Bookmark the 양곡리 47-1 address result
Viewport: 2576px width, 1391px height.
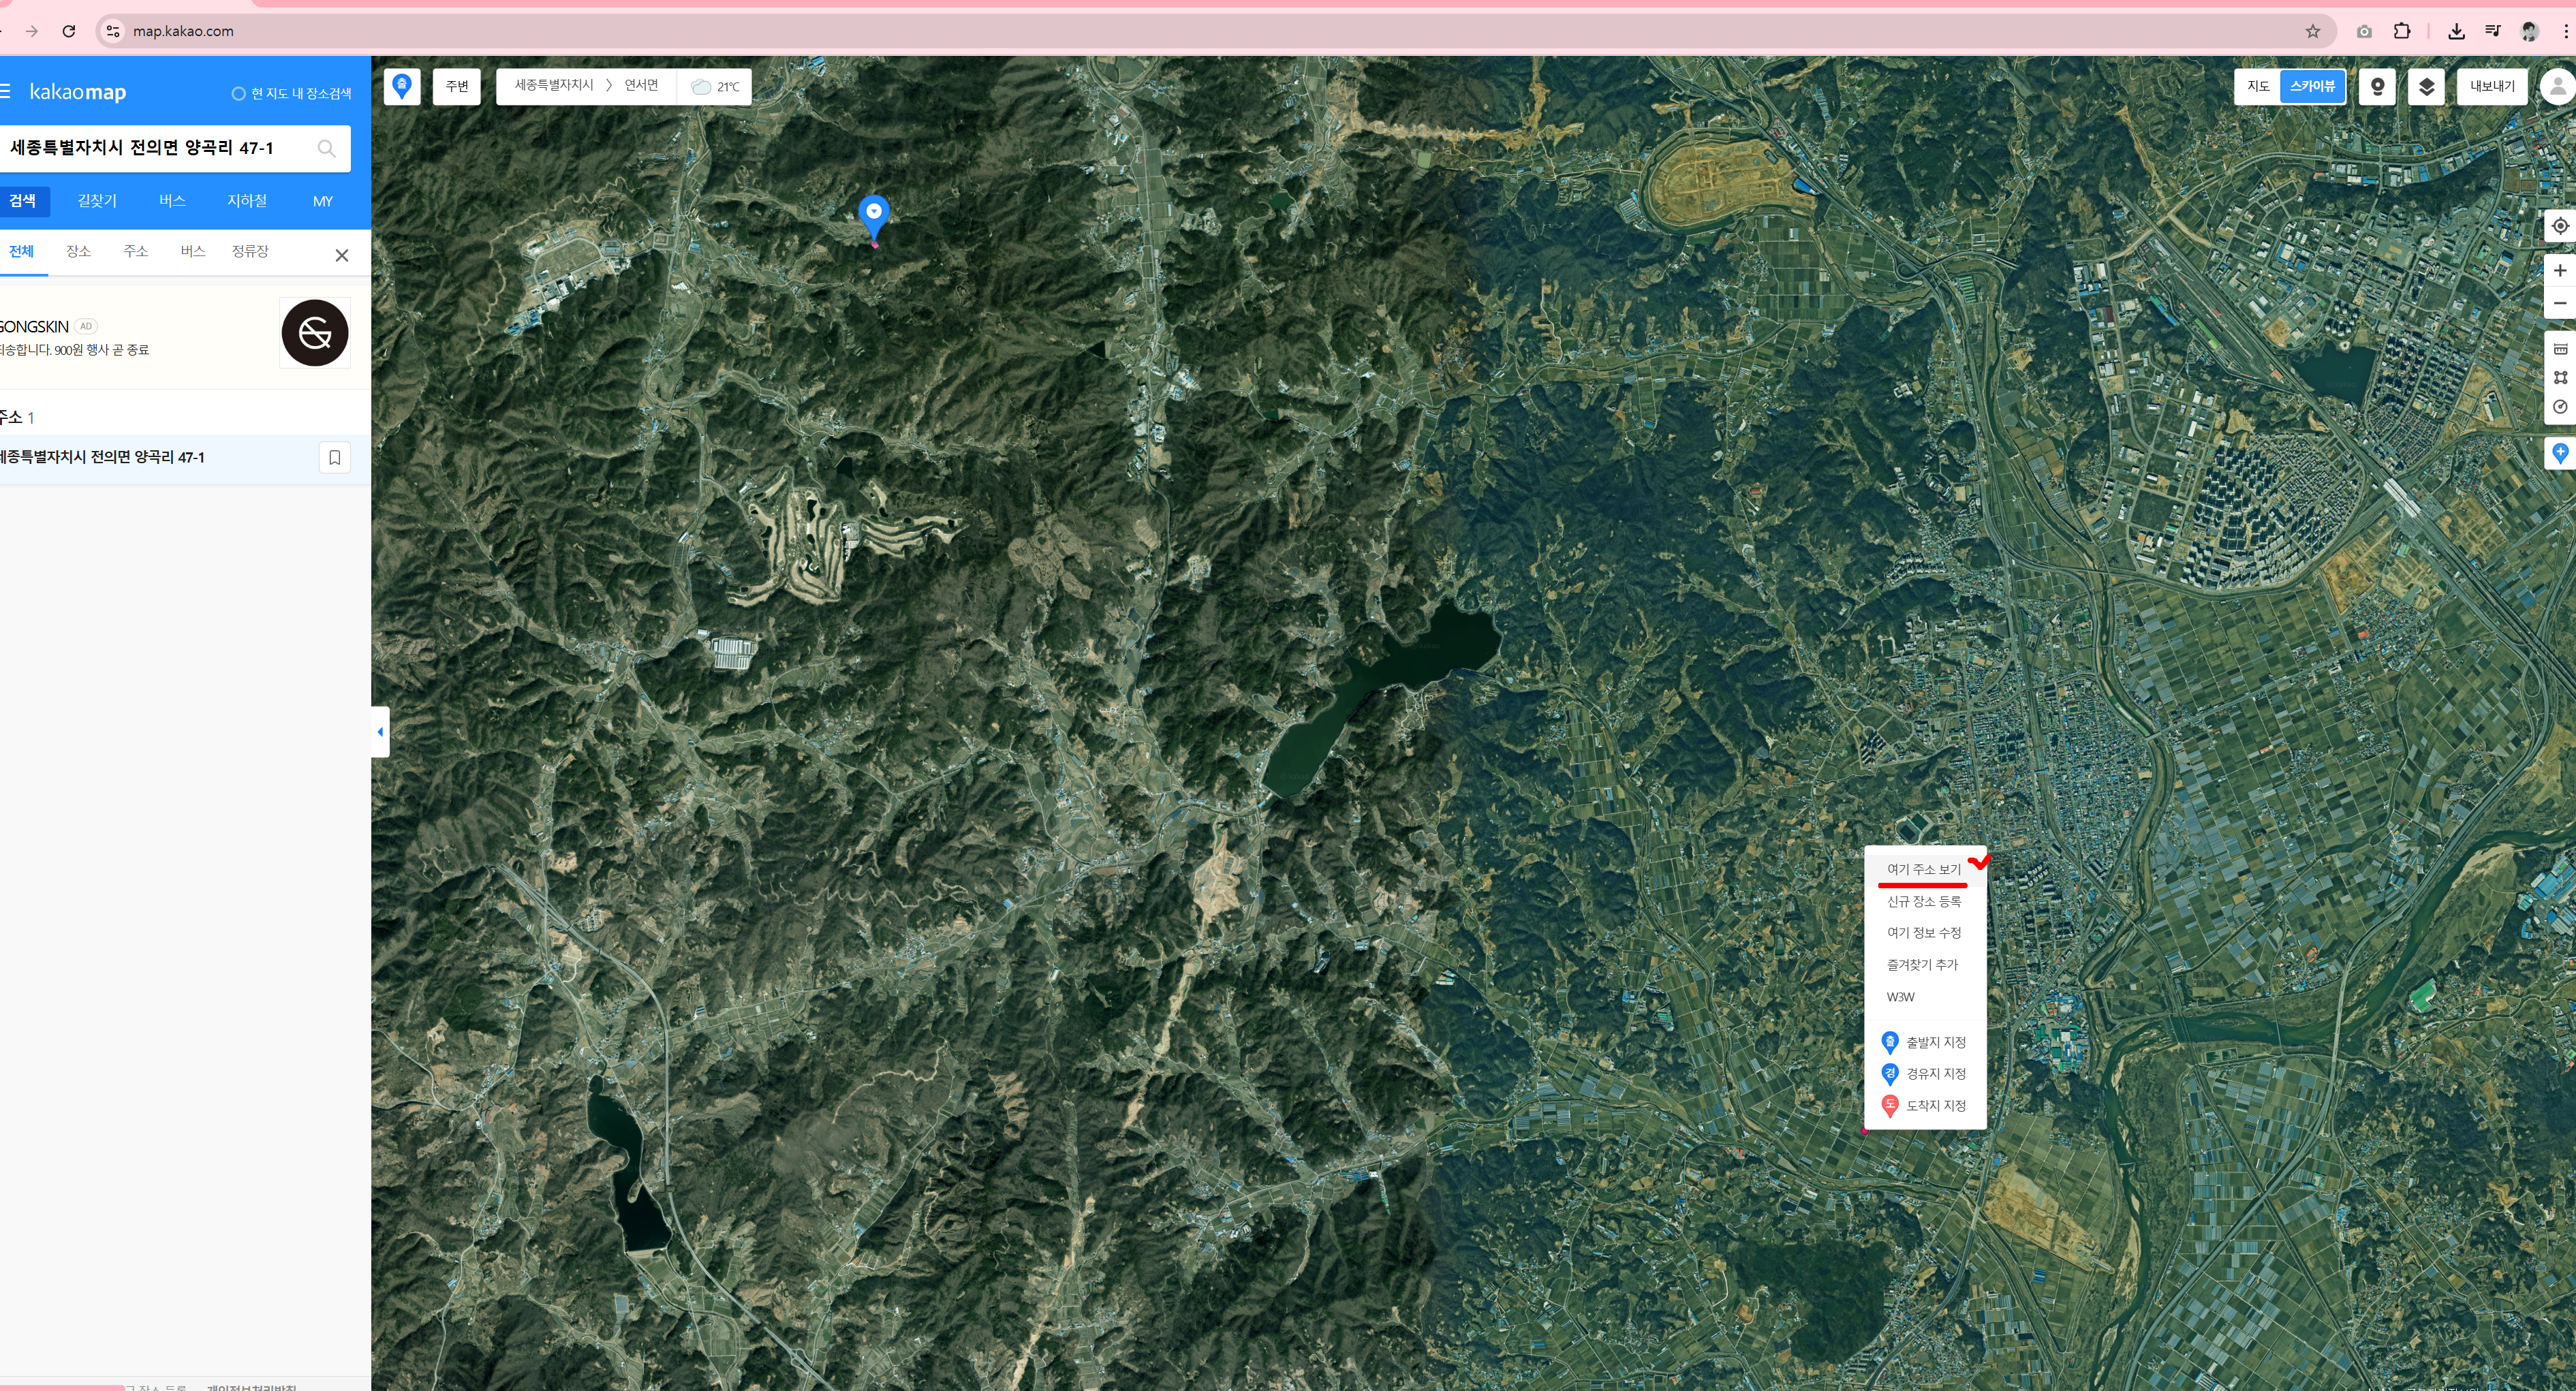(335, 457)
